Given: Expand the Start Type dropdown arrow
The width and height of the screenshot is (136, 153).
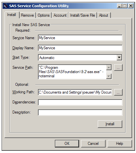Looking at the screenshot, I should (x=119, y=57).
